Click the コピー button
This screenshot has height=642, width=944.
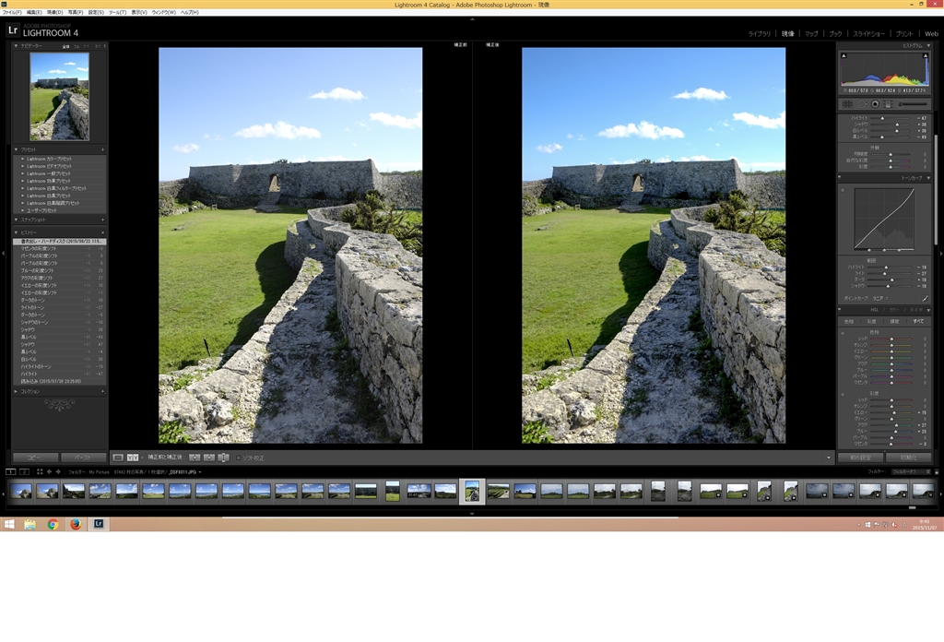pos(36,458)
